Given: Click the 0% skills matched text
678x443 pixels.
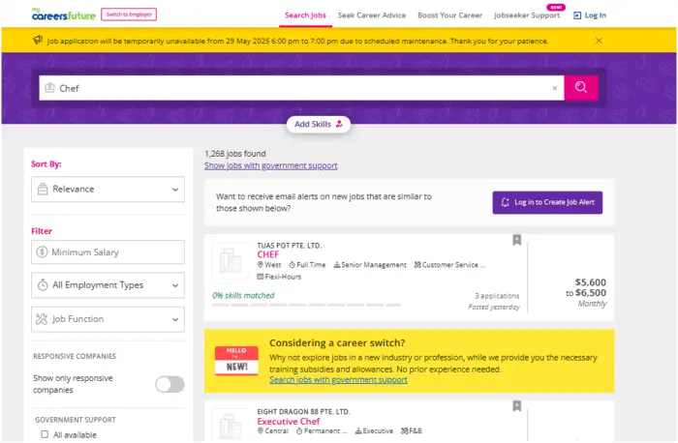Looking at the screenshot, I should (x=243, y=295).
